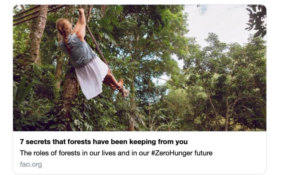The image size is (291, 175).
Task: Click the denim vest the girl wears
Action: (x=78, y=50)
